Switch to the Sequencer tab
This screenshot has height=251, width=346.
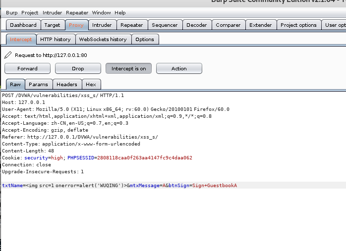(165, 25)
